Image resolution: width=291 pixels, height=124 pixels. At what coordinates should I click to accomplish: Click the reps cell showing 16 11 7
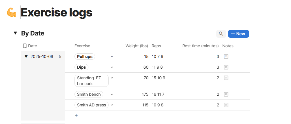158,94
